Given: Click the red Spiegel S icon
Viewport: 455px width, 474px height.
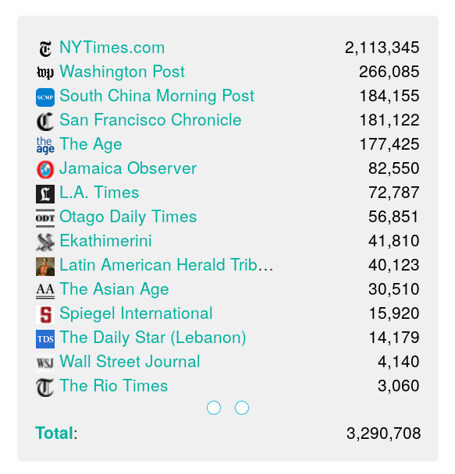Looking at the screenshot, I should point(45,315).
